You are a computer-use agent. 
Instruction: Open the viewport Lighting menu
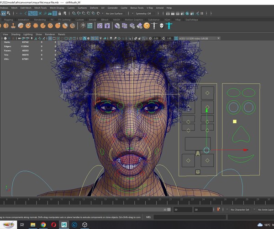pyautogui.click(x=28, y=34)
